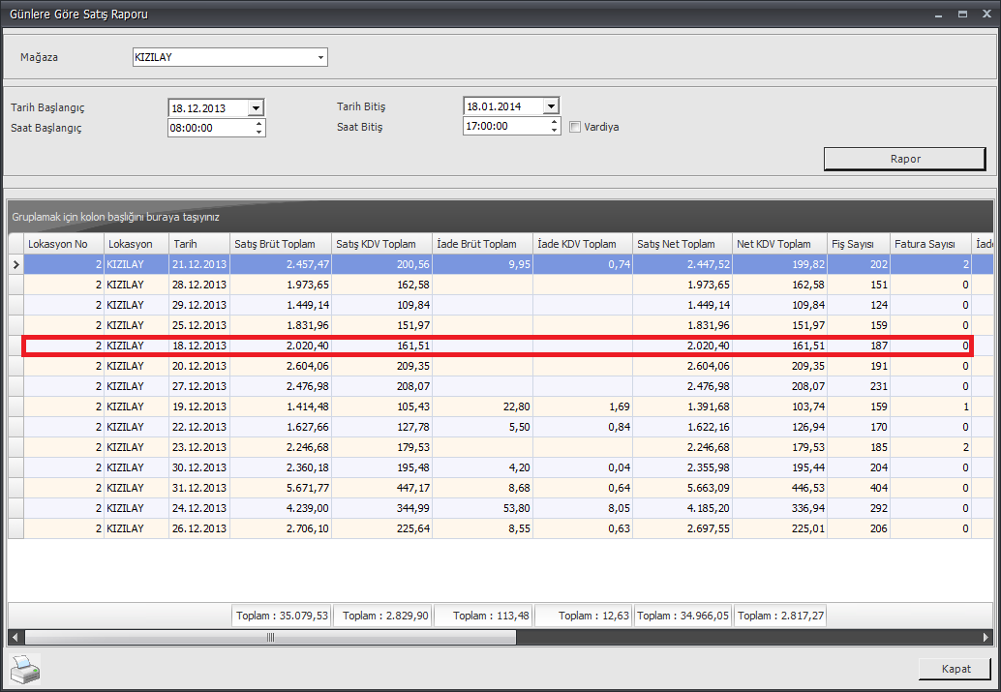Screen dimensions: 1001x692
Task: Click the İade Brüt value 22,80
Action: [x=483, y=406]
